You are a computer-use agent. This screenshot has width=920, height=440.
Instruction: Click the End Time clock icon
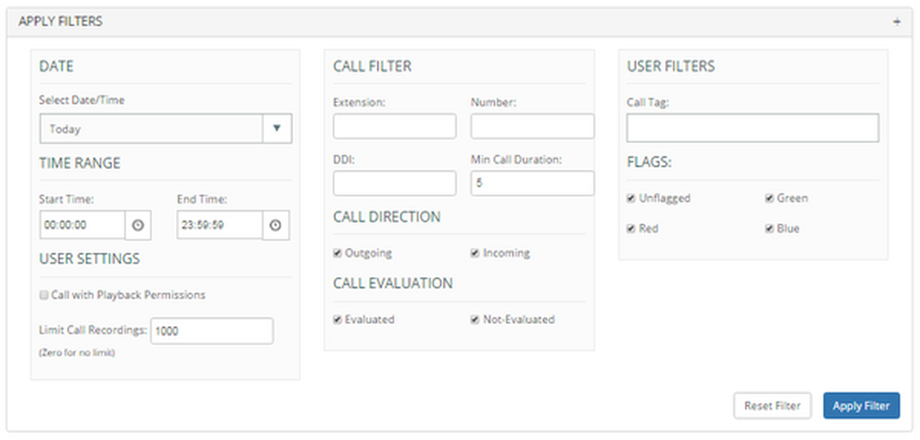click(x=276, y=225)
